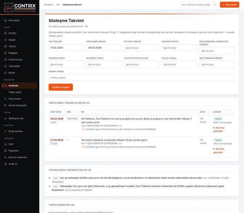Click the Audit izi clipboard icon

click(x=5, y=164)
